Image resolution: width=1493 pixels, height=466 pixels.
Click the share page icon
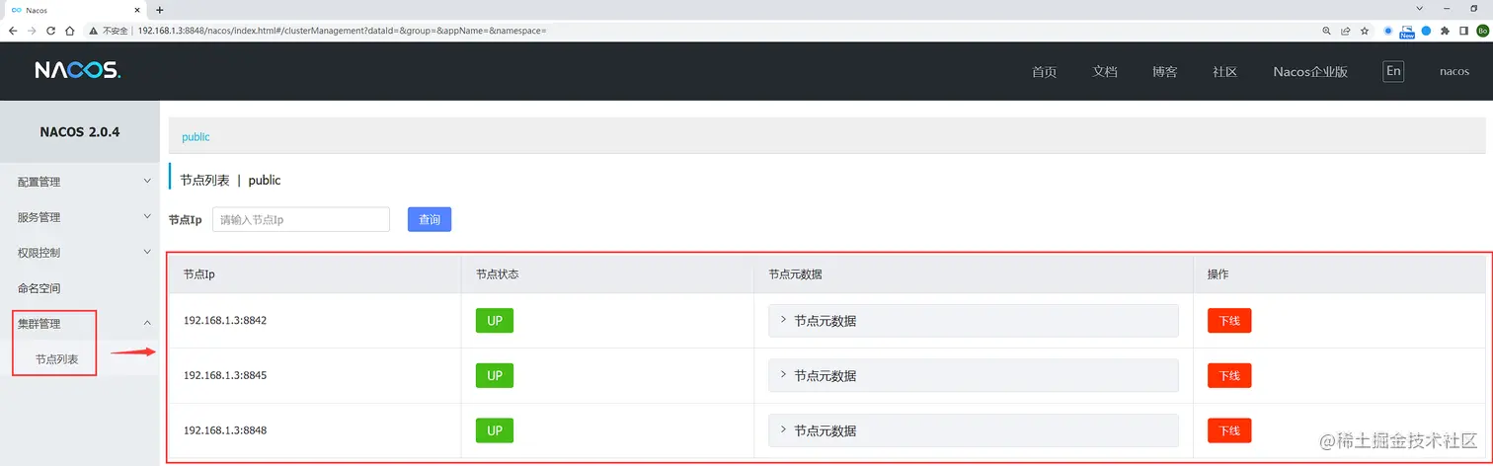(x=1345, y=31)
